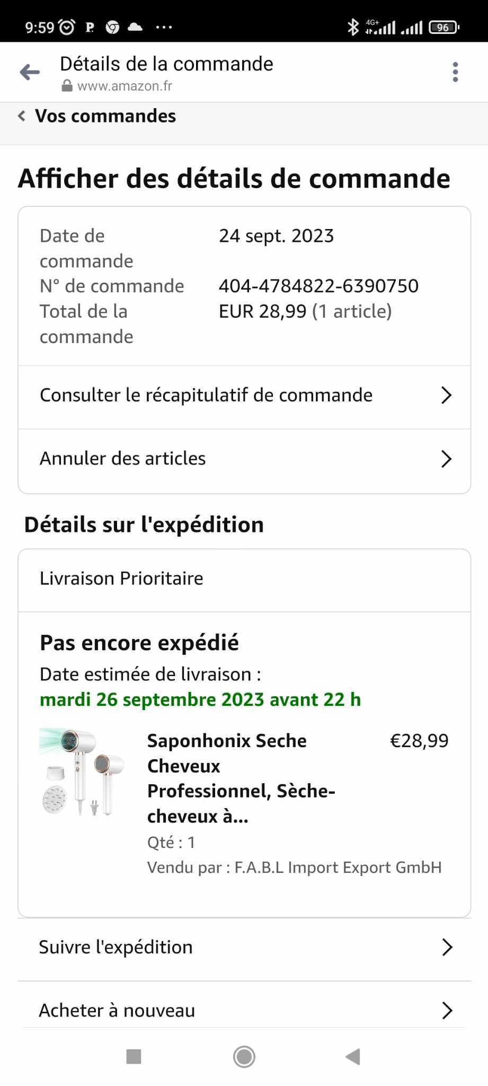Tap the battery indicator icon
This screenshot has width=488, height=1086.
tap(444, 27)
